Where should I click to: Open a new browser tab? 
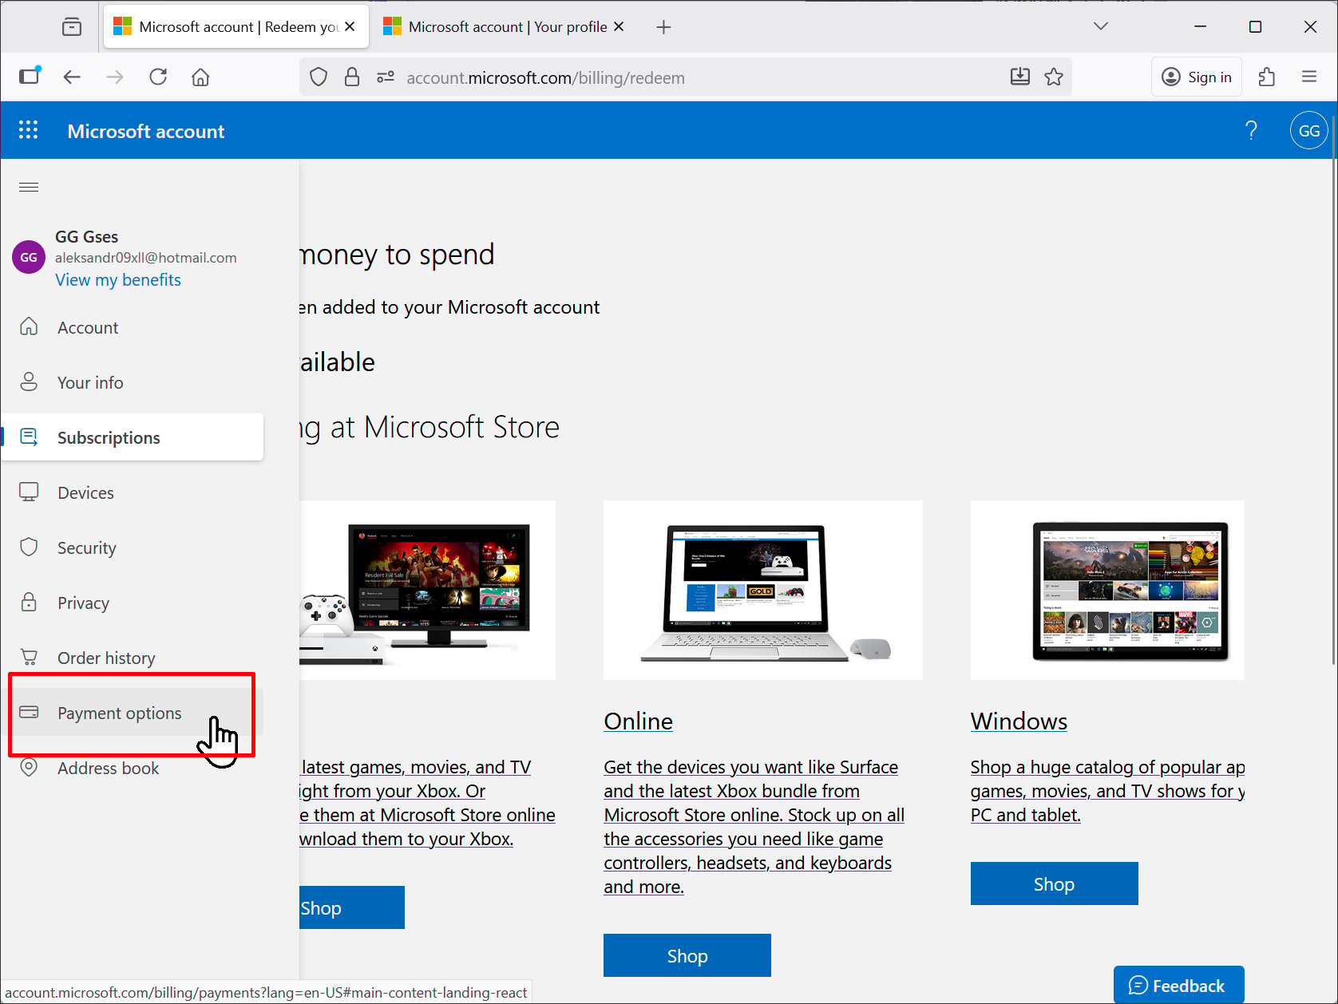663,27
